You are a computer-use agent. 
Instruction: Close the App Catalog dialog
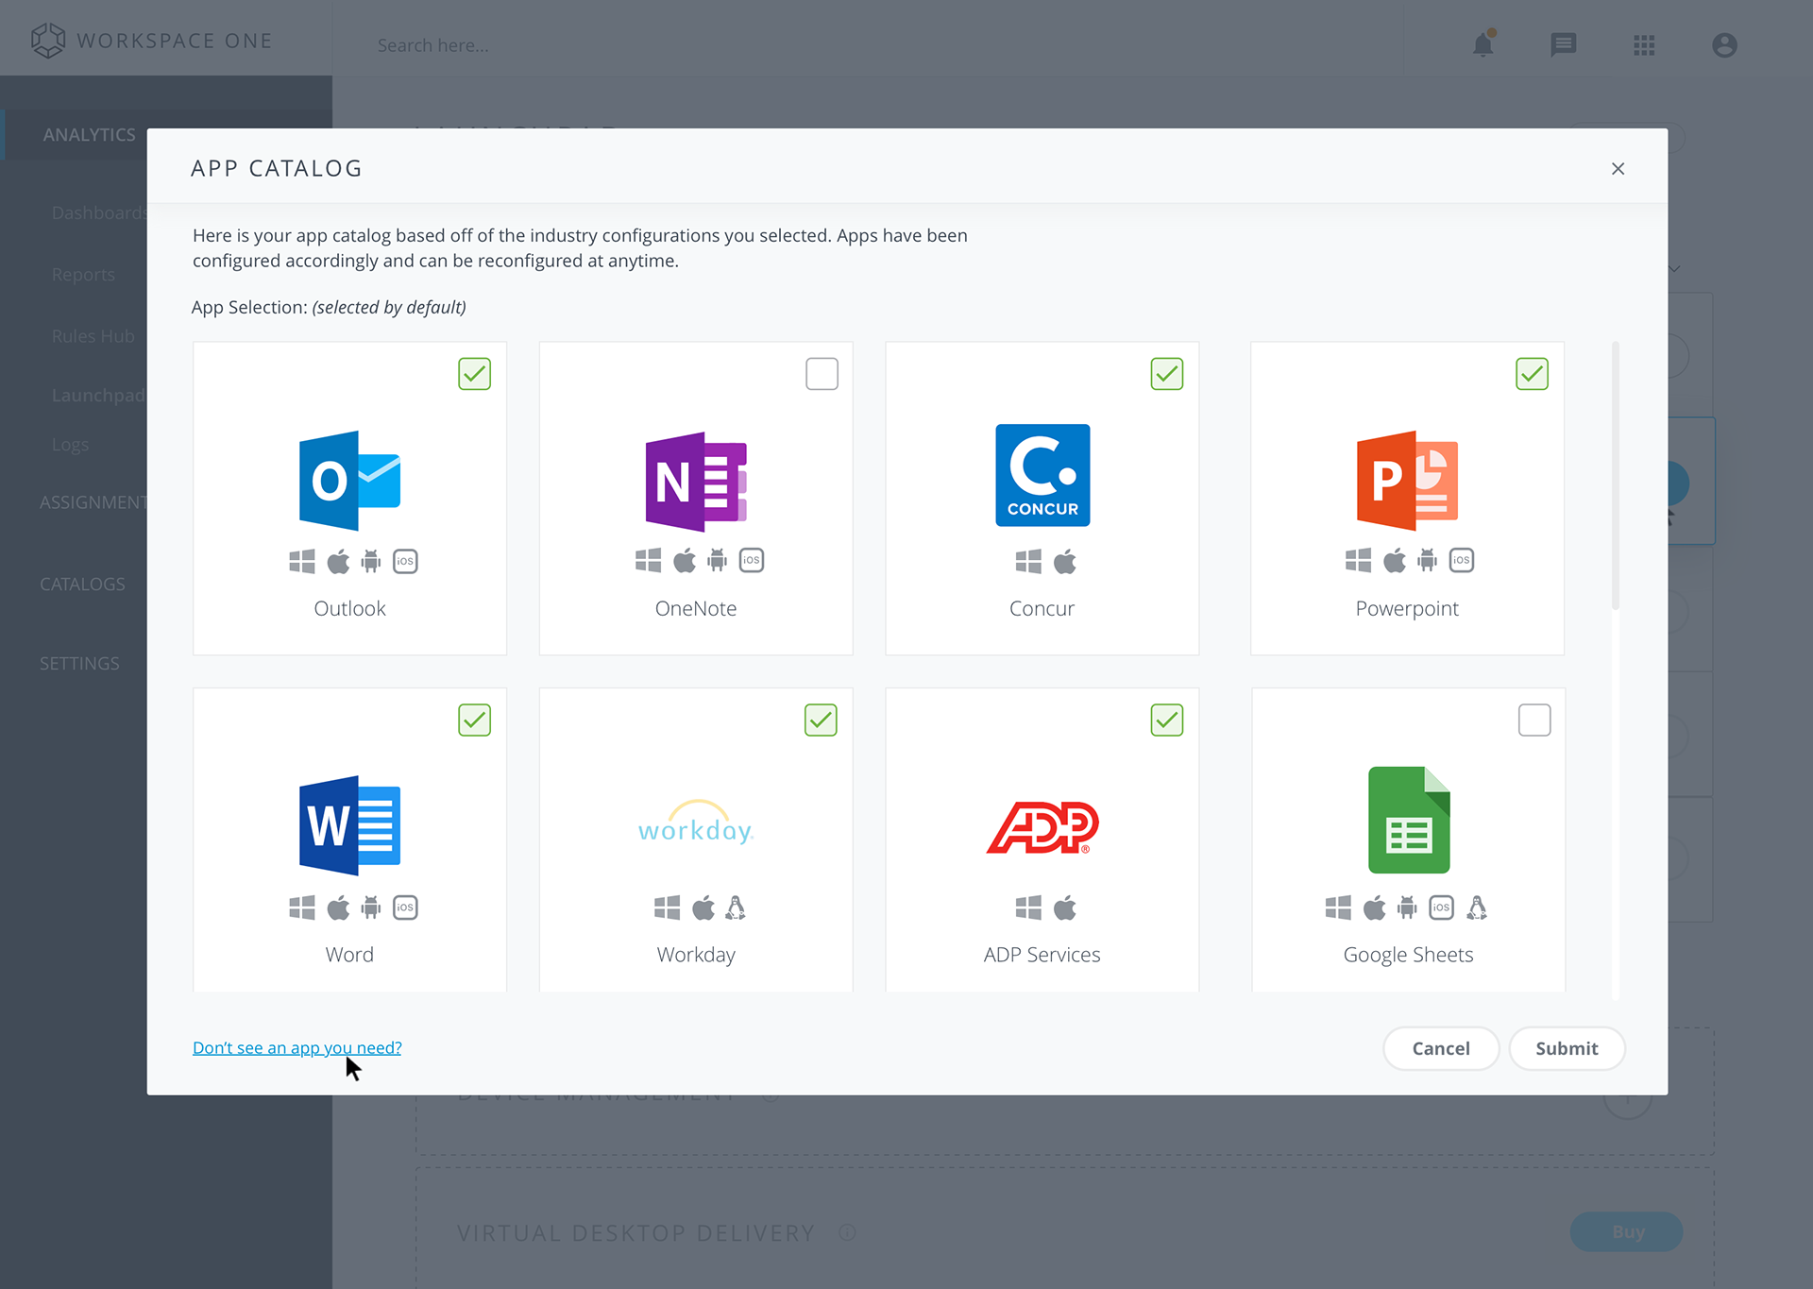pyautogui.click(x=1618, y=169)
